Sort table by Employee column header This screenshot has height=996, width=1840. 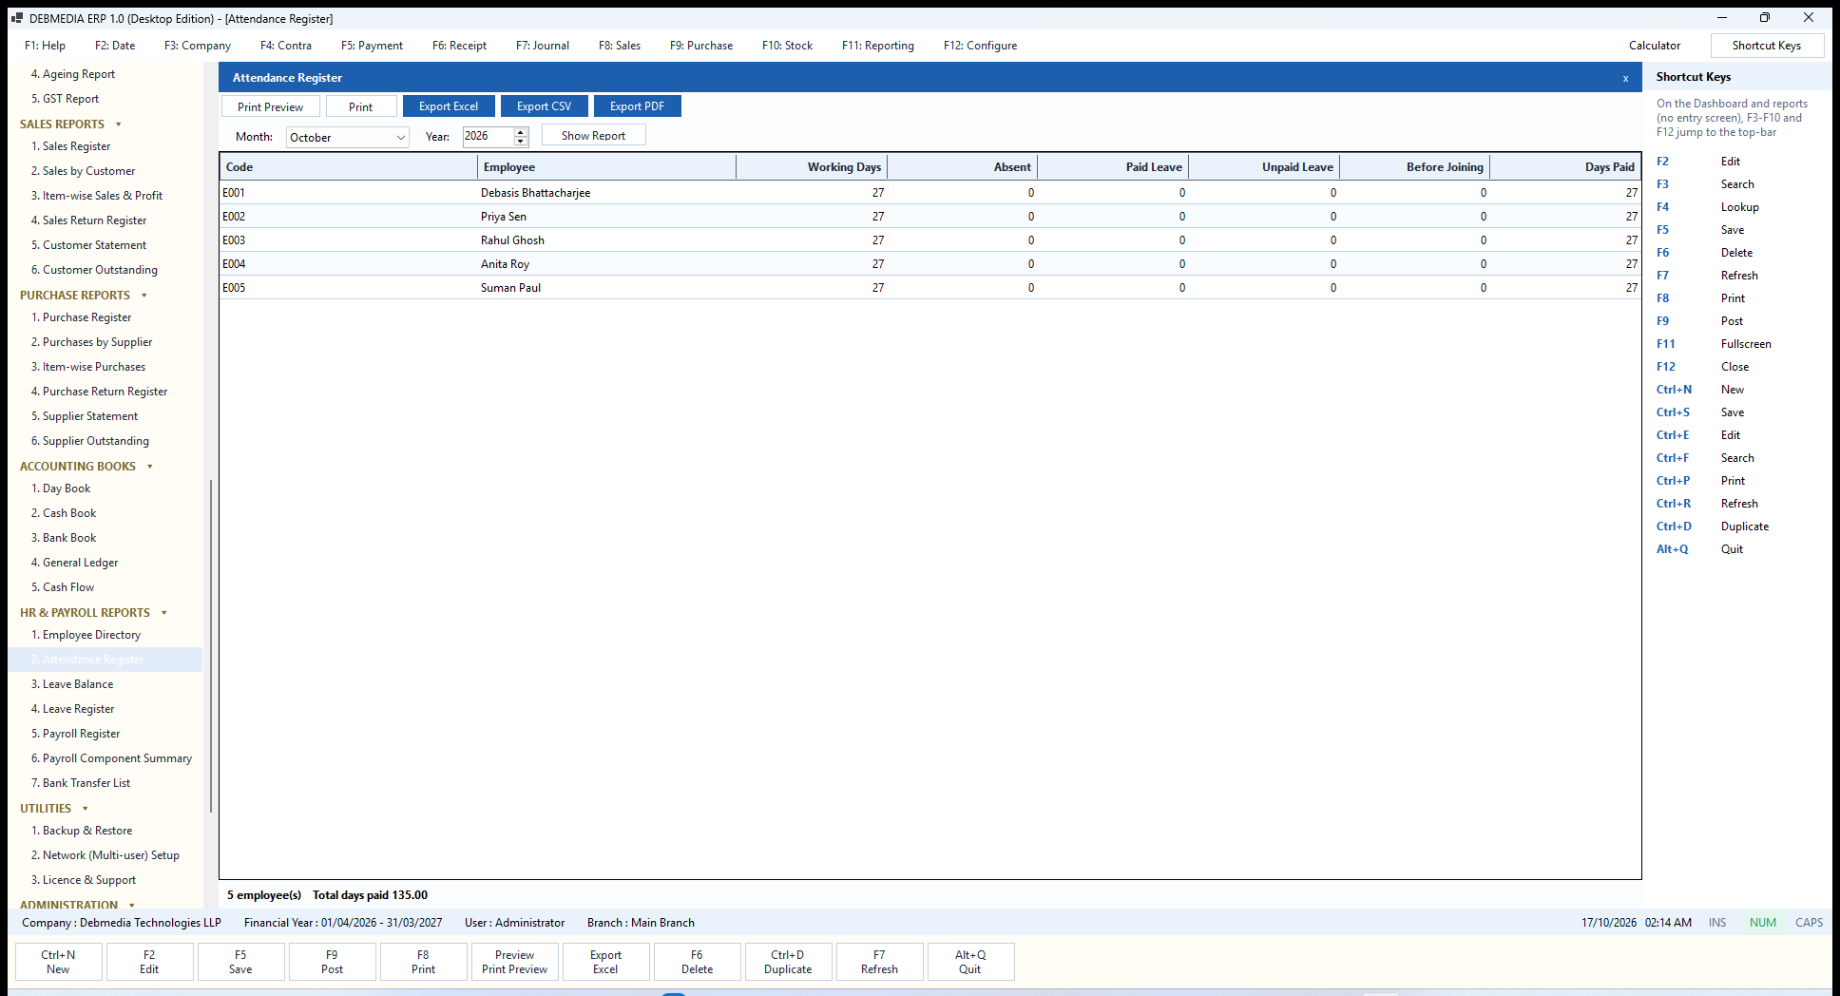tap(606, 167)
